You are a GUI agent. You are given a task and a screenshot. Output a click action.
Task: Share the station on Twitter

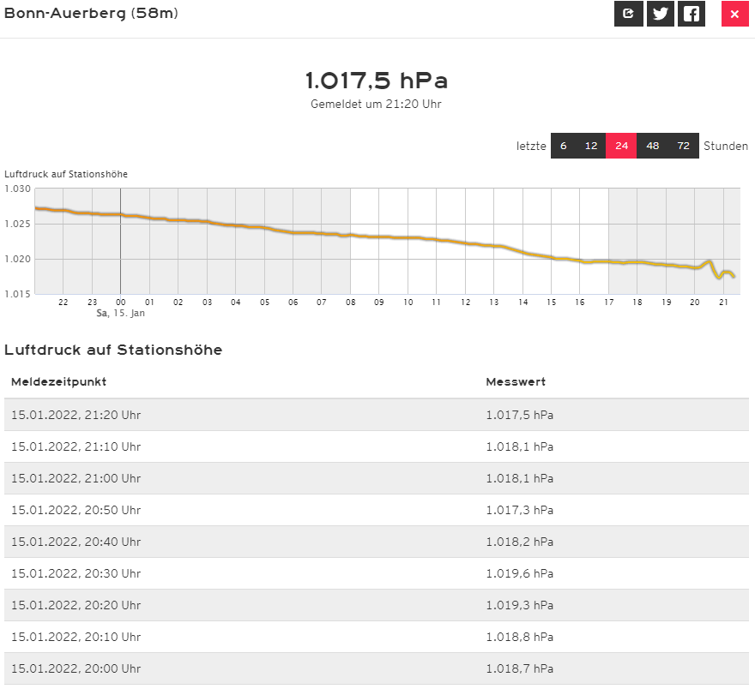pyautogui.click(x=660, y=14)
